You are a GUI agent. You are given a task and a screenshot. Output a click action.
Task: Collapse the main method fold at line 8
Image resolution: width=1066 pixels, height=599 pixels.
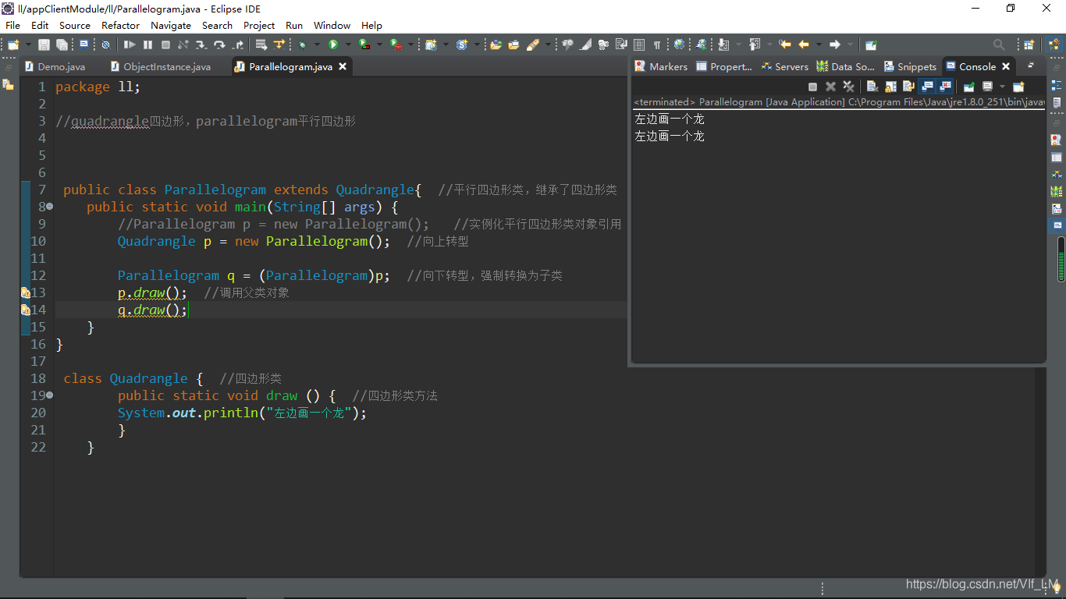pos(50,207)
